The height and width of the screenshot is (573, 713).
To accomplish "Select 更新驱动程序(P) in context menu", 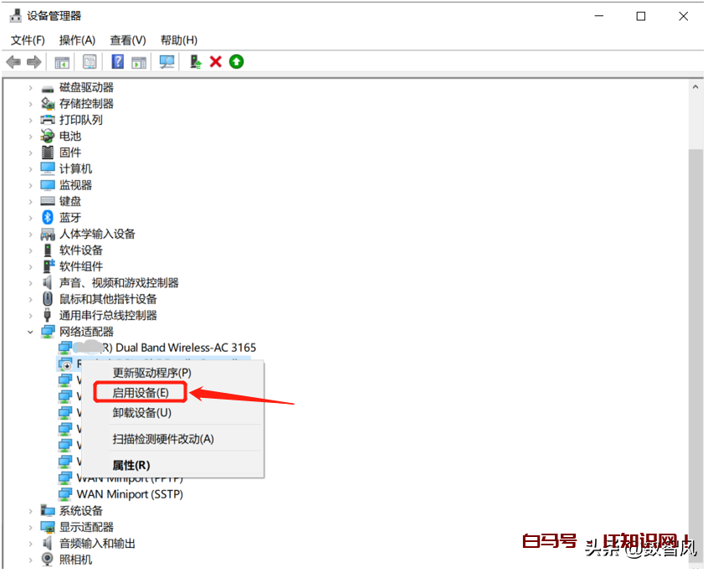I will coord(151,372).
